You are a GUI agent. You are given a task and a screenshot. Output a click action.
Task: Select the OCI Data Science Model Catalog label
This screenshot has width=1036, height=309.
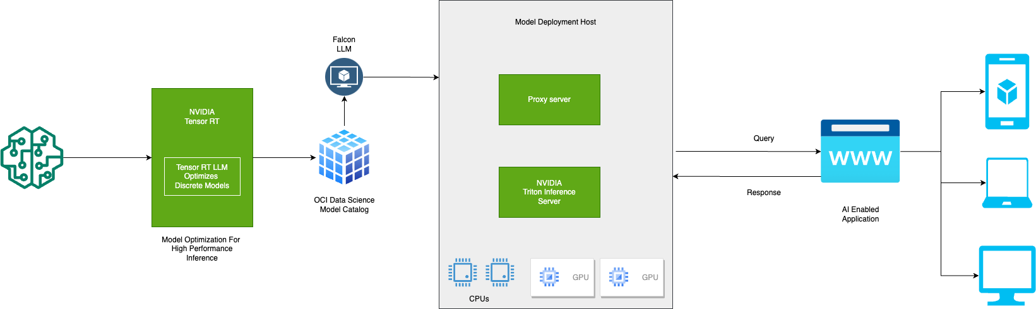[x=344, y=205]
